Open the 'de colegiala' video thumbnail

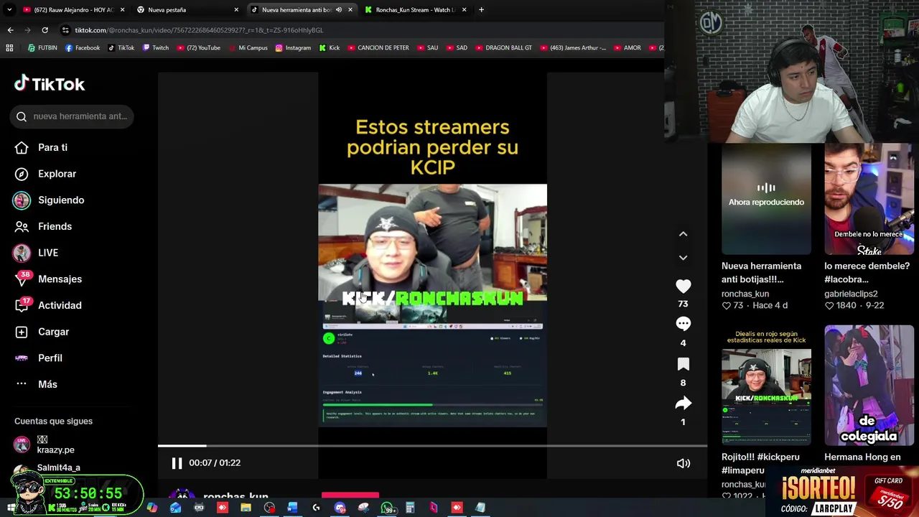click(x=869, y=386)
